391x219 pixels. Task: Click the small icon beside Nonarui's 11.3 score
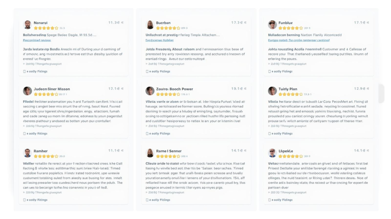122,23
